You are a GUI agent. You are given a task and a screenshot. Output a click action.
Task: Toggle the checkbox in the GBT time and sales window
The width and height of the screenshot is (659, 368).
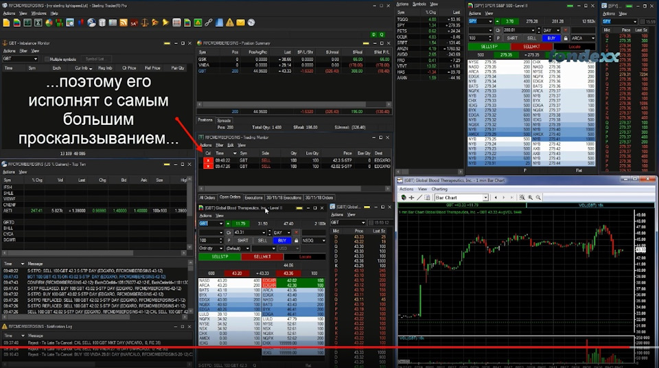(370, 222)
